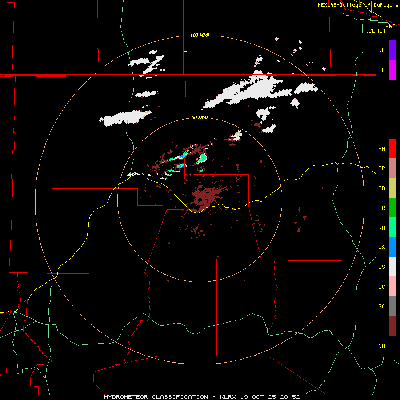Click the purple RF color swatch in legend

click(x=392, y=50)
